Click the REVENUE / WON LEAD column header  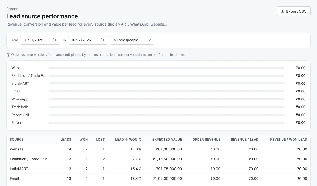(289, 139)
